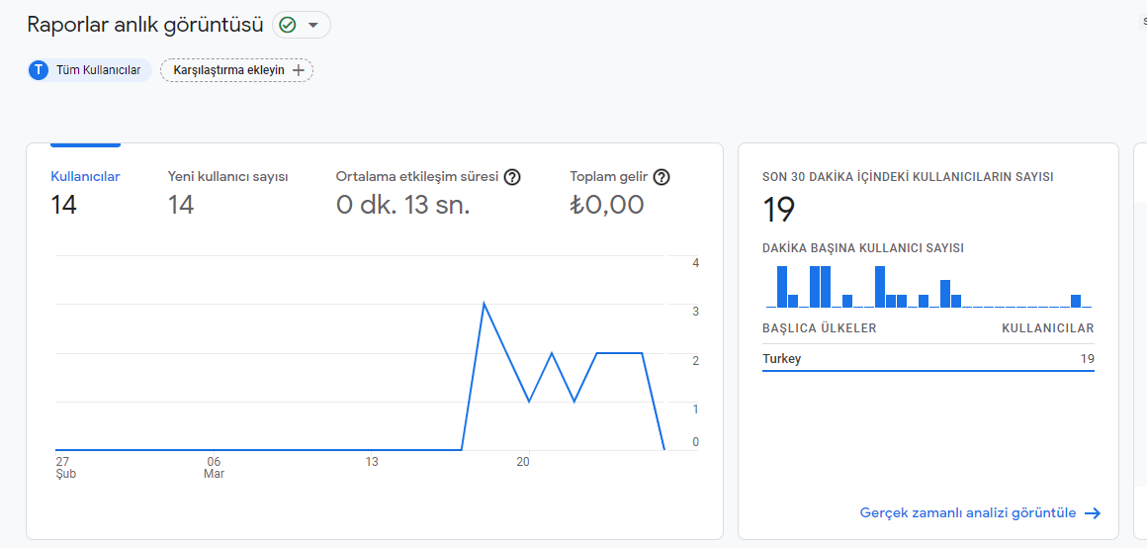Click arrow icon after Gerçek zamanlı analizi görüntüle

(x=1093, y=513)
